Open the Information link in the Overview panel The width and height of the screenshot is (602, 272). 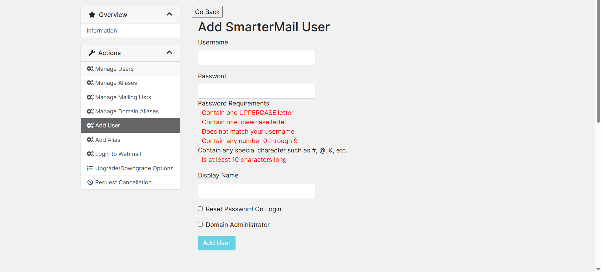(x=102, y=31)
